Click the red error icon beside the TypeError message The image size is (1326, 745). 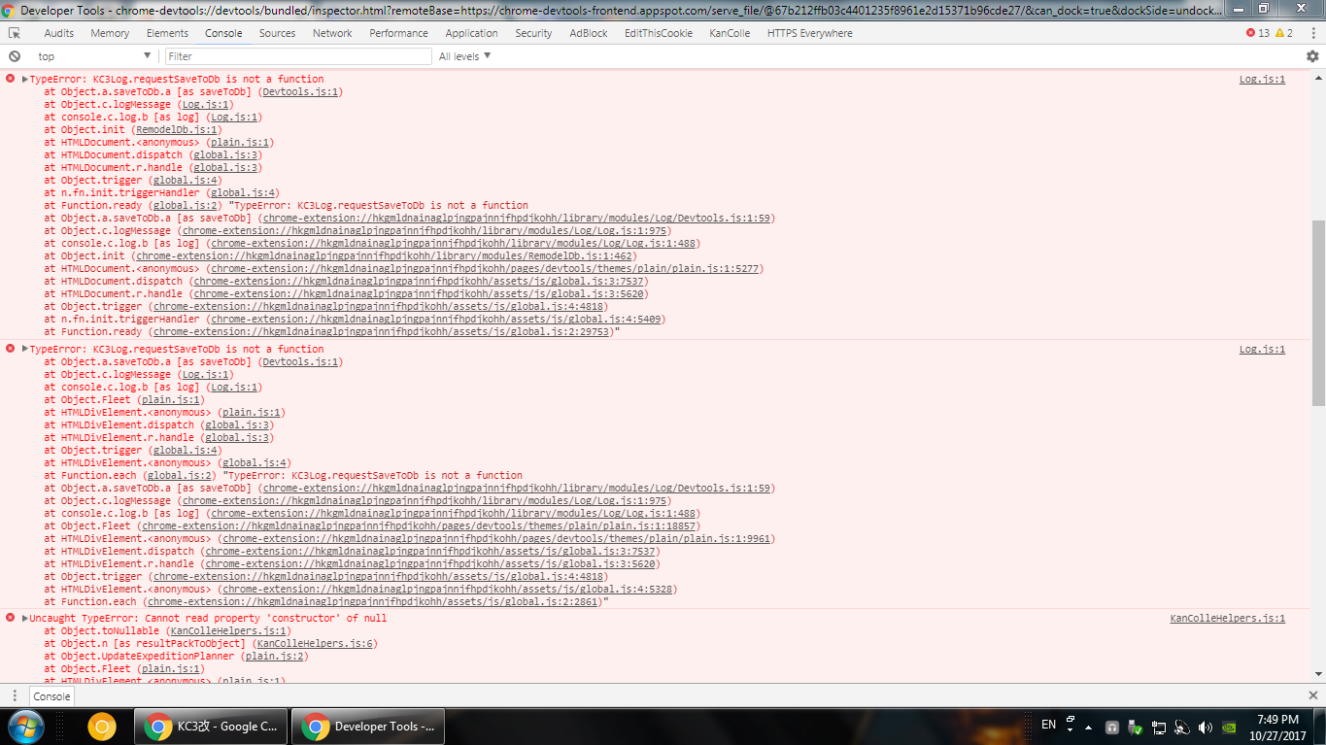11,79
